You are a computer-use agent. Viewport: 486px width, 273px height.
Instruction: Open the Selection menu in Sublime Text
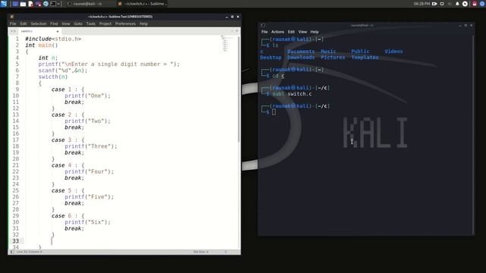tap(39, 24)
